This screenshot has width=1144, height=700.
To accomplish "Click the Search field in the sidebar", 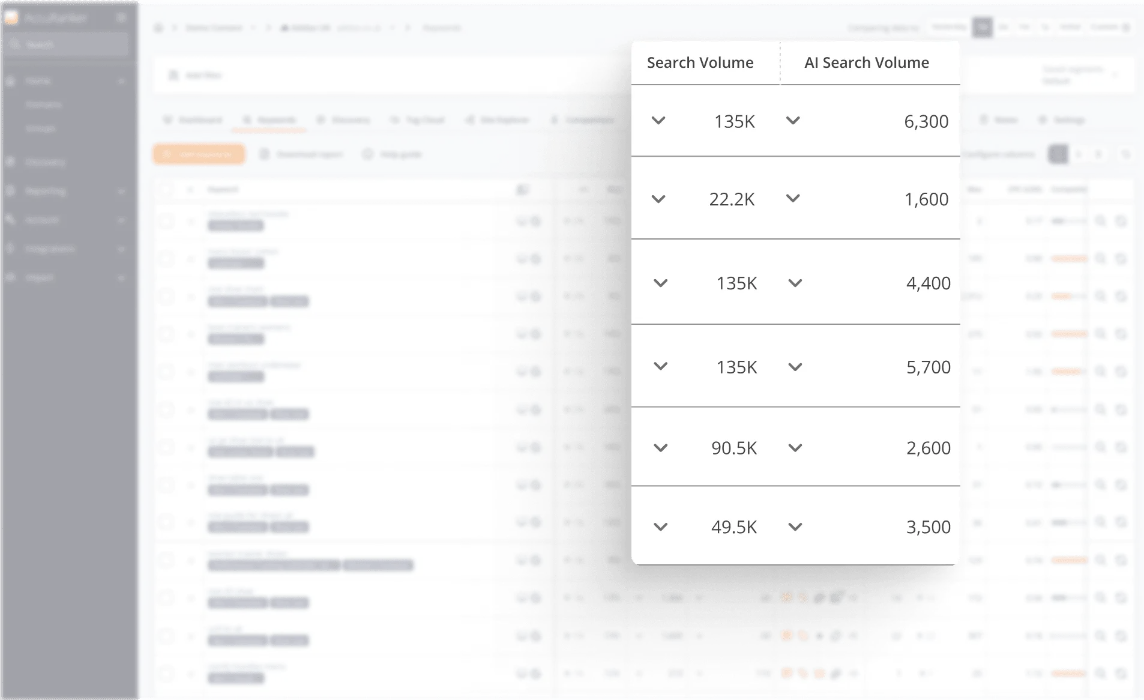I will click(66, 44).
